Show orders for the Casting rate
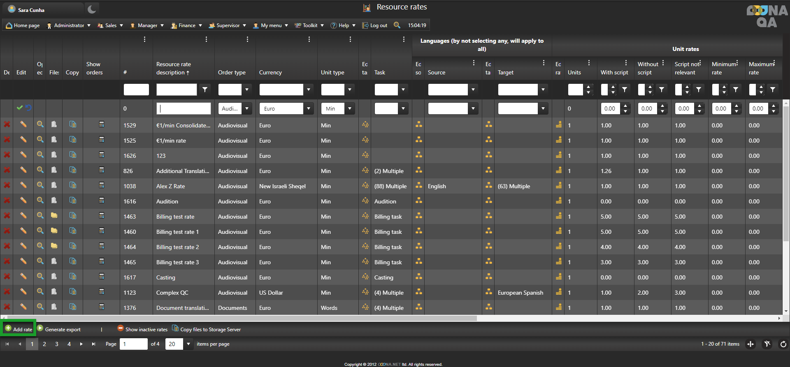Viewport: 790px width, 367px height. [102, 277]
